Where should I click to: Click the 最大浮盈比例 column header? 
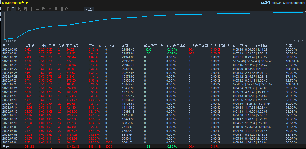coord(221,46)
